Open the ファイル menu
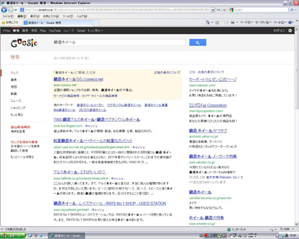299x239 pixels. coord(8,16)
